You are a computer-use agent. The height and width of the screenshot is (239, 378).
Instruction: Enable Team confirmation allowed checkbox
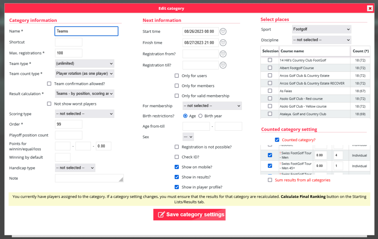pyautogui.click(x=49, y=84)
